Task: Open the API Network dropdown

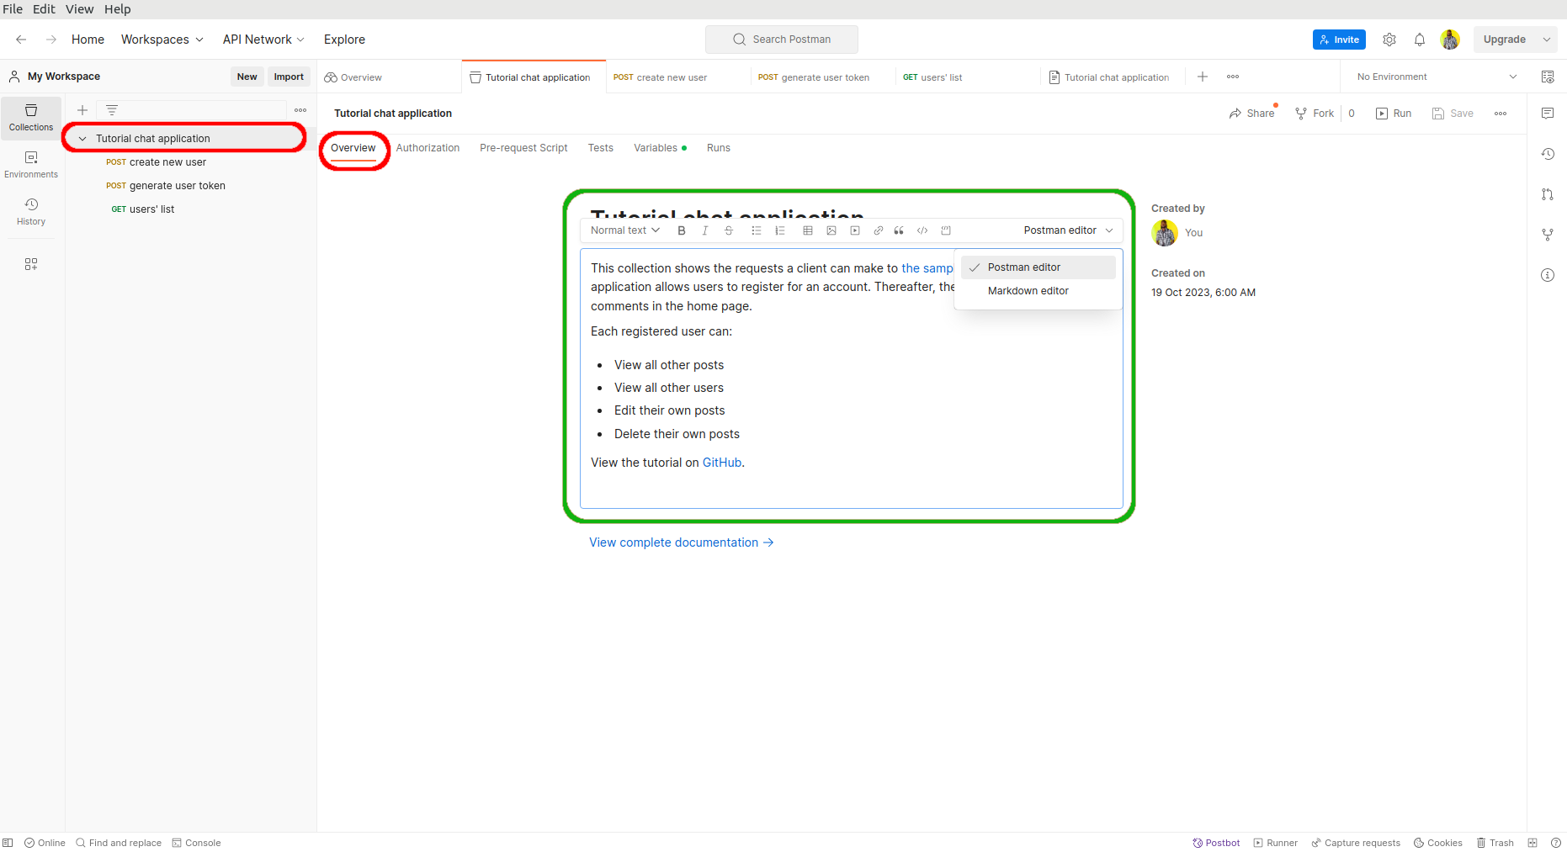Action: pos(263,40)
